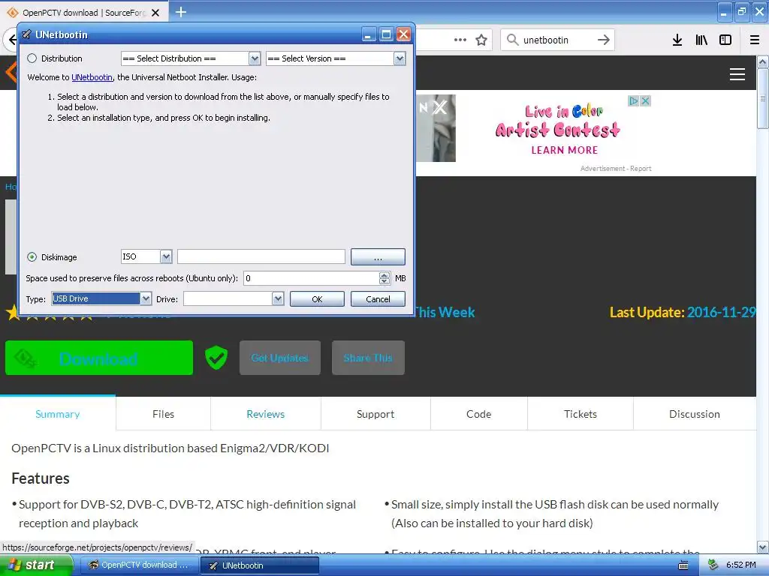The image size is (769, 576).
Task: Click the taskbar clock showing 6:52 PM
Action: [740, 565]
